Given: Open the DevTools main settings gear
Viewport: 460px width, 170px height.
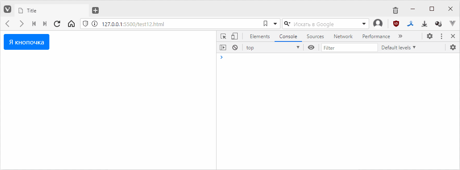Looking at the screenshot, I should 430,36.
